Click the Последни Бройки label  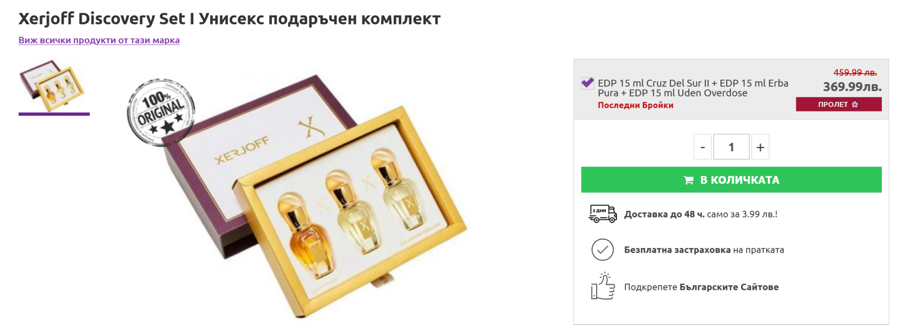pos(635,105)
